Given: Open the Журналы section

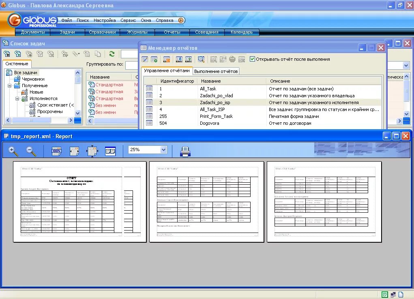Looking at the screenshot, I should point(137,32).
